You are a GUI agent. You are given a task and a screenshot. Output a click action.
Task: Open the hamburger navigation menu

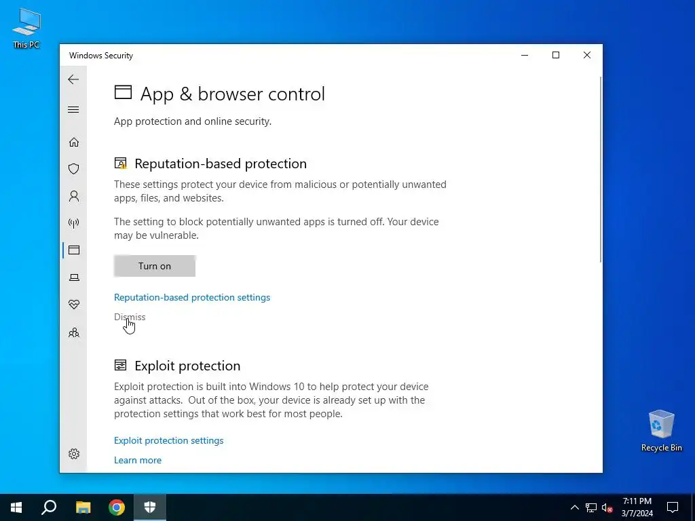(x=73, y=109)
